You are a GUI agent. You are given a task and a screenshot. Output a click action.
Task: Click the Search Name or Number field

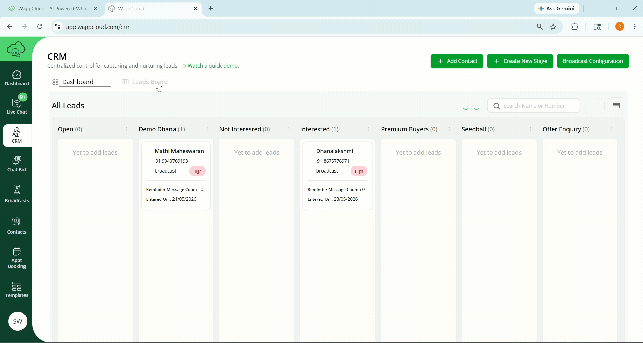click(534, 106)
